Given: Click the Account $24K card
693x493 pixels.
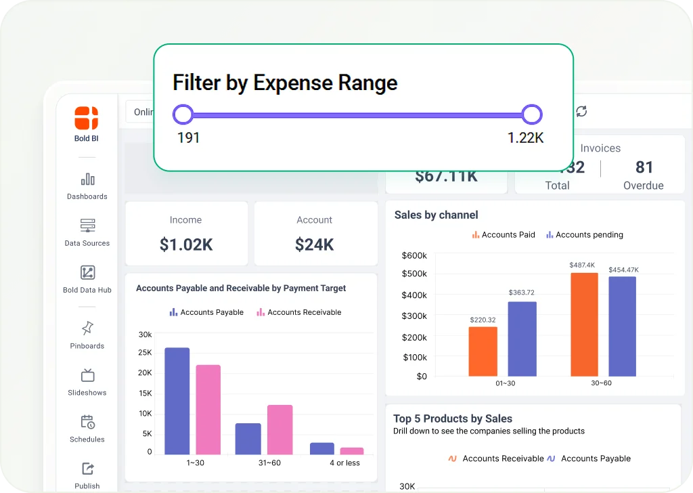Looking at the screenshot, I should pyautogui.click(x=315, y=234).
